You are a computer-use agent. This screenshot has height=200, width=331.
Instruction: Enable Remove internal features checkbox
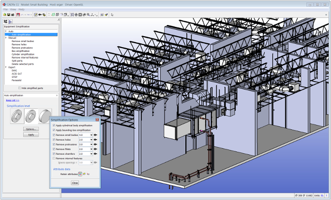54,158
